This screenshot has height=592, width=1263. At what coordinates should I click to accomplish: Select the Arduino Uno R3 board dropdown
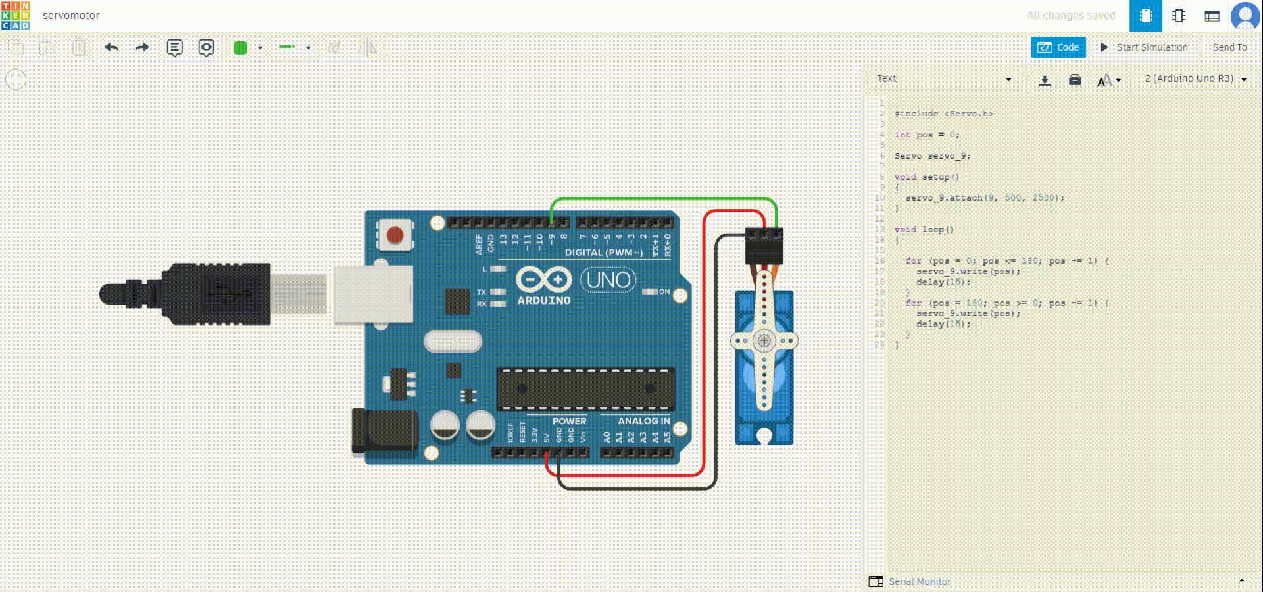click(x=1195, y=78)
